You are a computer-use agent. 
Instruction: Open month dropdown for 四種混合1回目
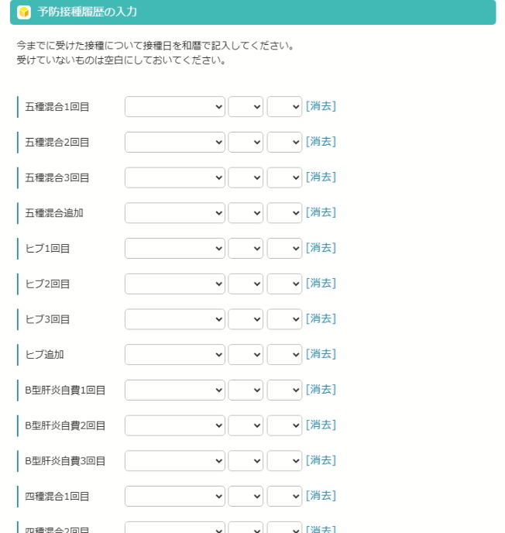pyautogui.click(x=246, y=497)
